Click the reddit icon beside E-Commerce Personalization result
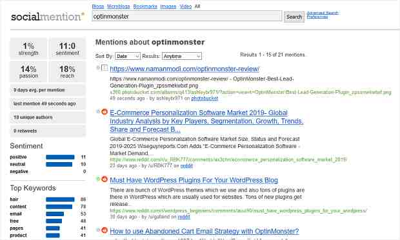The image size is (400, 240). click(x=105, y=112)
